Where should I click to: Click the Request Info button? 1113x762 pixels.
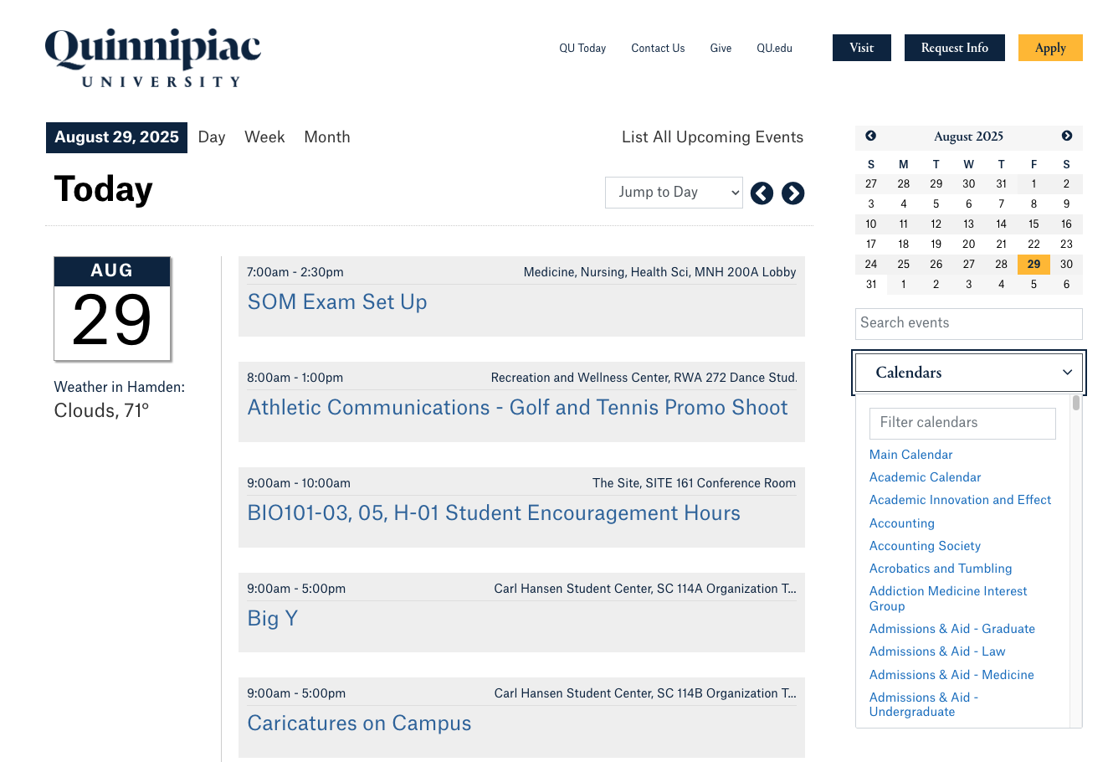[954, 48]
